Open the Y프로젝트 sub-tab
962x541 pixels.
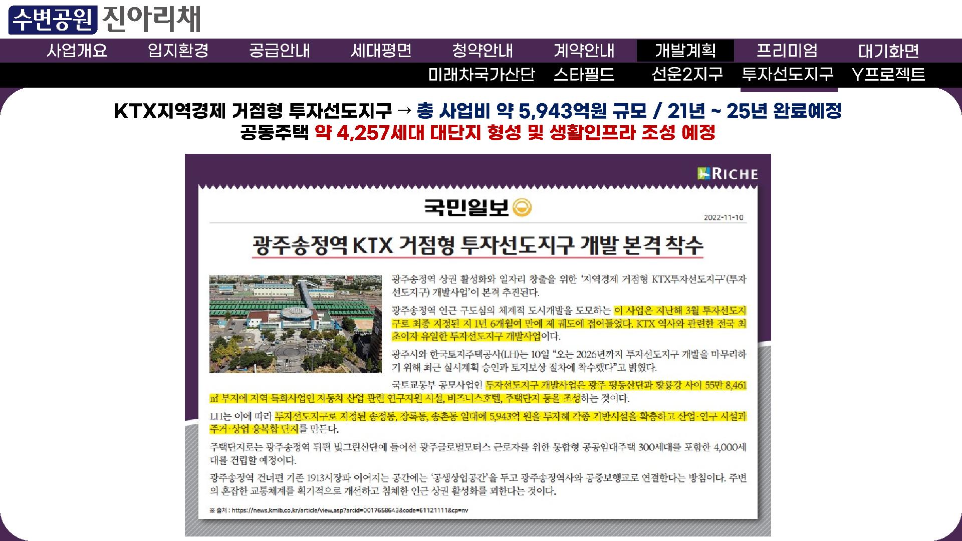coord(888,75)
